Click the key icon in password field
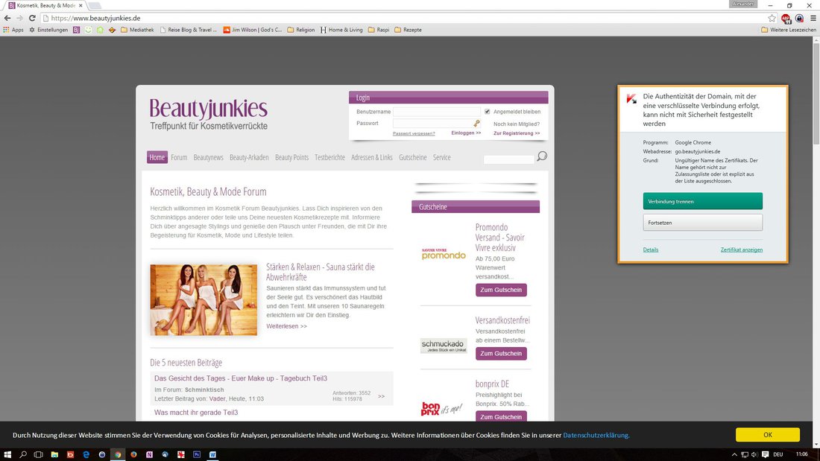 click(x=477, y=123)
